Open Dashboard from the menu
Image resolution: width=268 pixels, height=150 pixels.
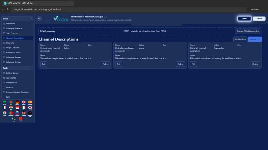point(17,24)
